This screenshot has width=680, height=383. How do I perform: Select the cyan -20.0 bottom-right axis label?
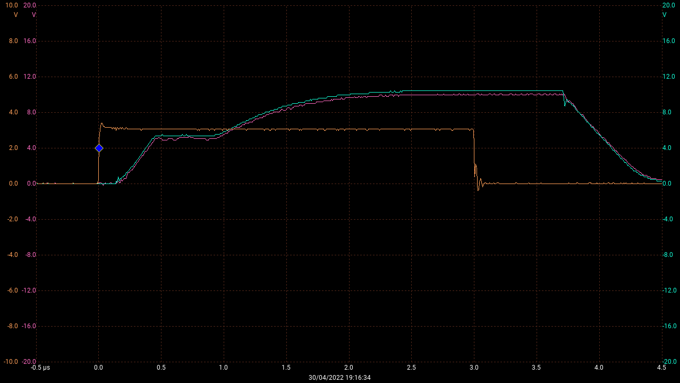(x=668, y=362)
